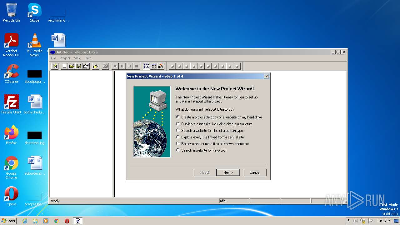The width and height of the screenshot is (400, 225).
Task: Switch to the details table view icon
Action: pyautogui.click(x=153, y=66)
